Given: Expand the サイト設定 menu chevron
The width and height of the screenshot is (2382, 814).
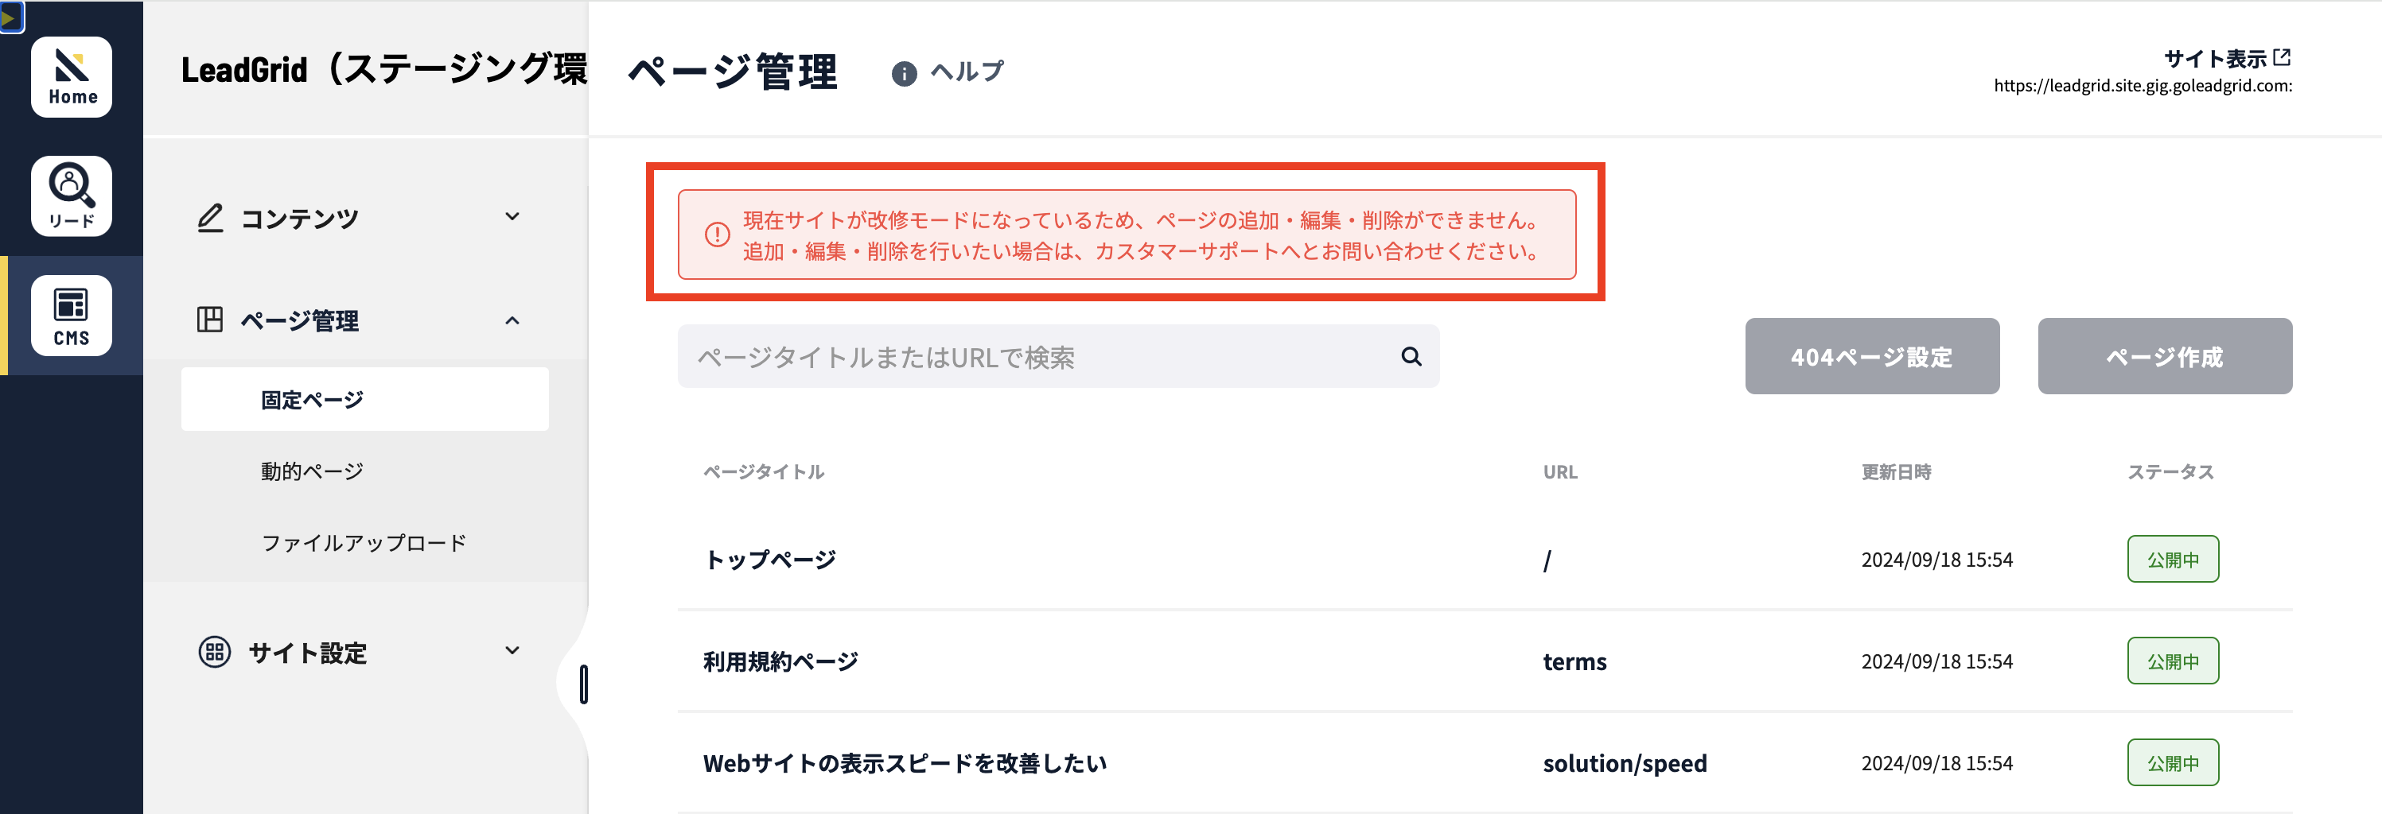Looking at the screenshot, I should point(512,650).
